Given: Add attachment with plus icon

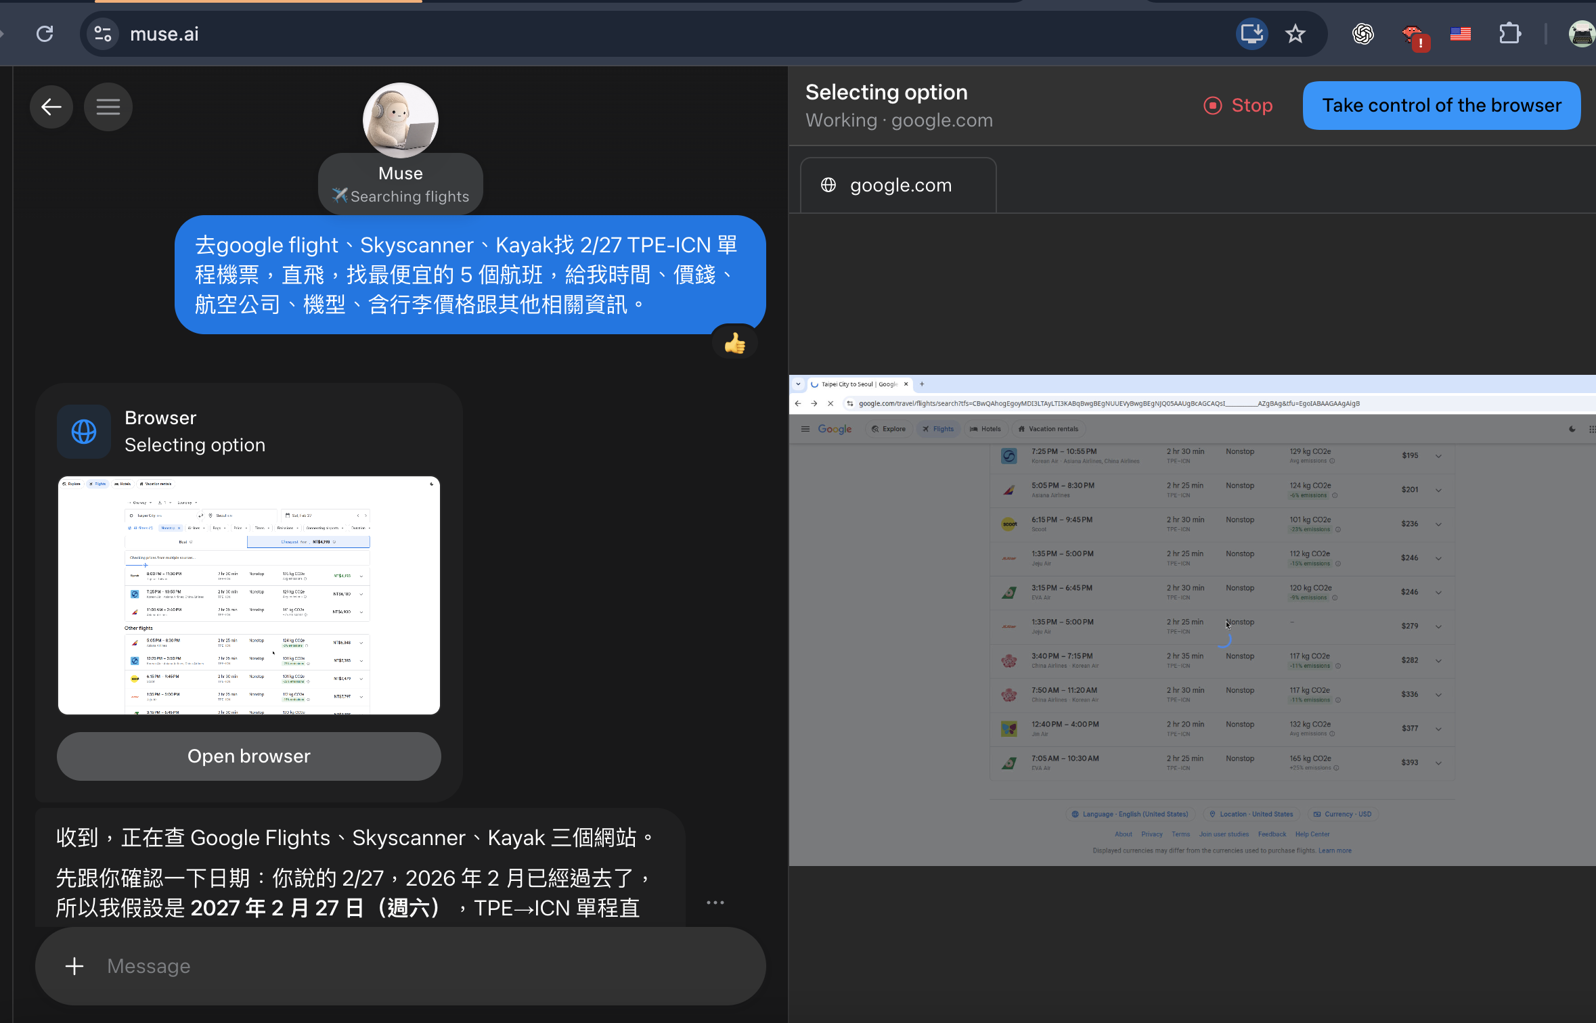Looking at the screenshot, I should point(74,966).
